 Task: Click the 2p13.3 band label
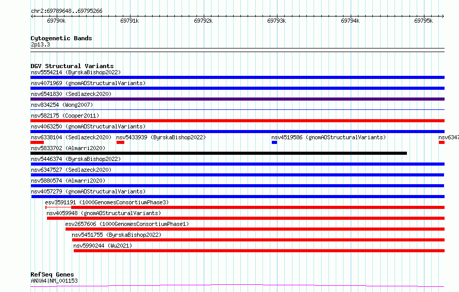click(x=40, y=44)
